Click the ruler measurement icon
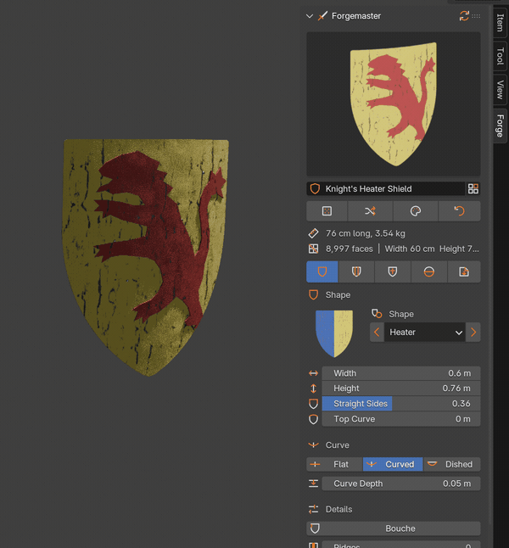 pos(314,233)
